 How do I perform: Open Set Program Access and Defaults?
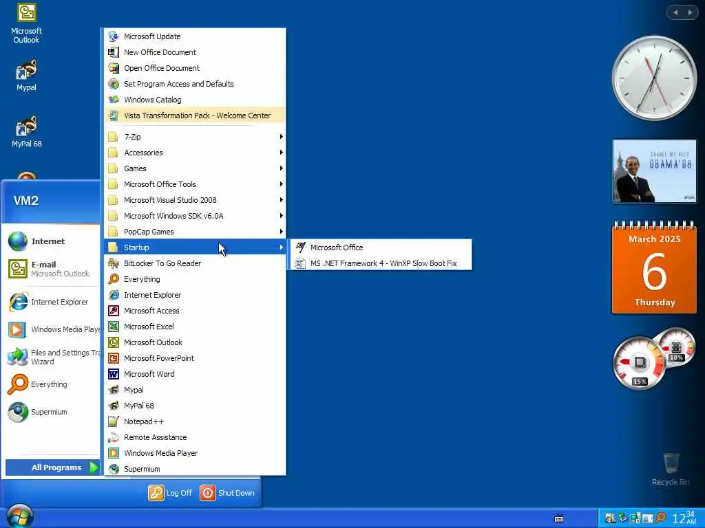195,84
